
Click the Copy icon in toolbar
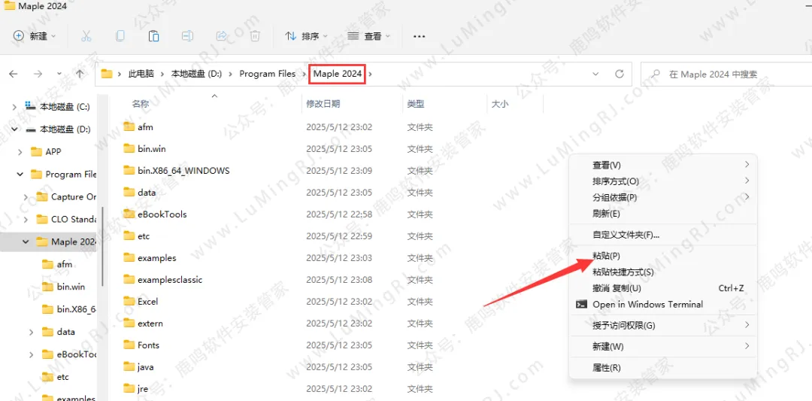[120, 36]
